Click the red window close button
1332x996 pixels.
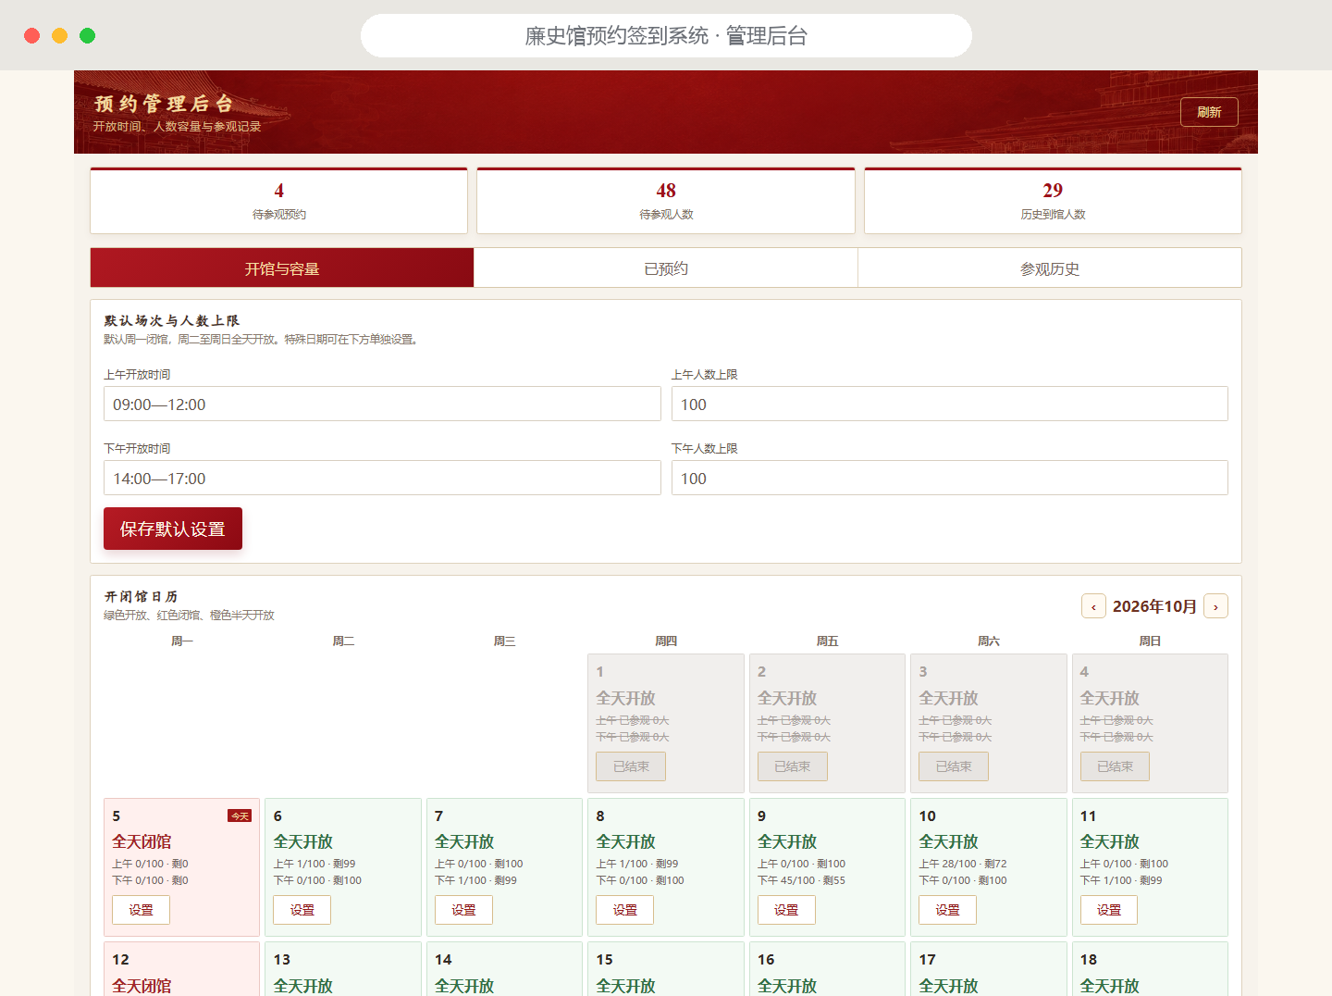pyautogui.click(x=32, y=35)
